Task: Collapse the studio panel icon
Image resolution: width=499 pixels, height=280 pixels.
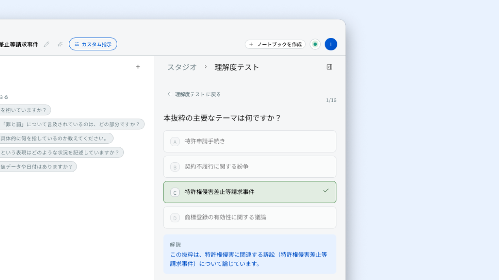Action: [x=329, y=67]
